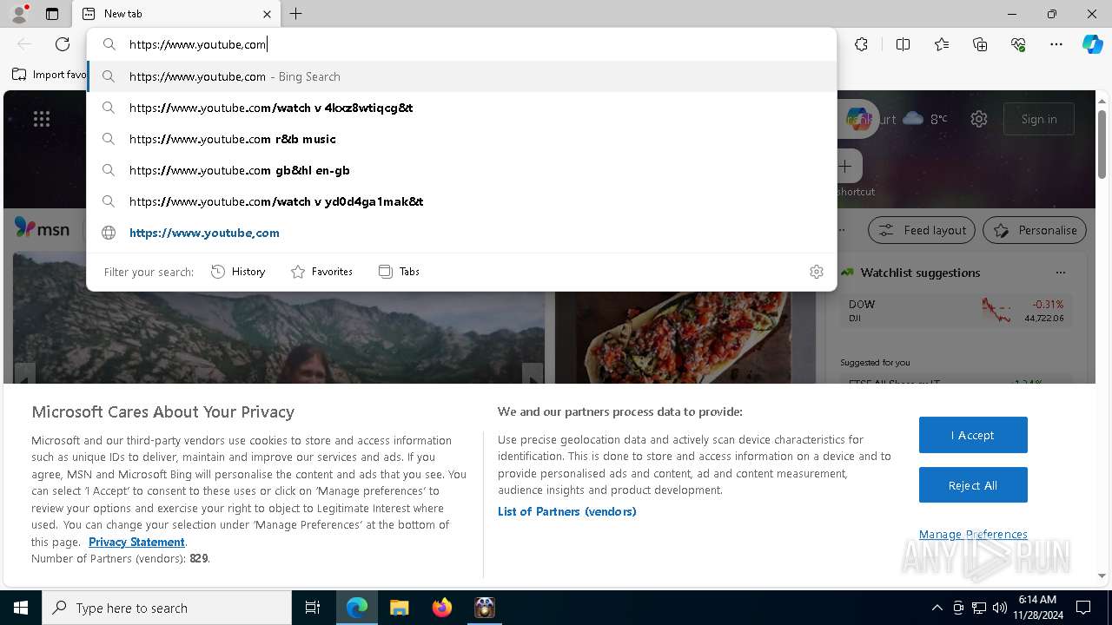Open page settings gear icon
Screen dimensions: 1112x625
pyautogui.click(x=979, y=119)
